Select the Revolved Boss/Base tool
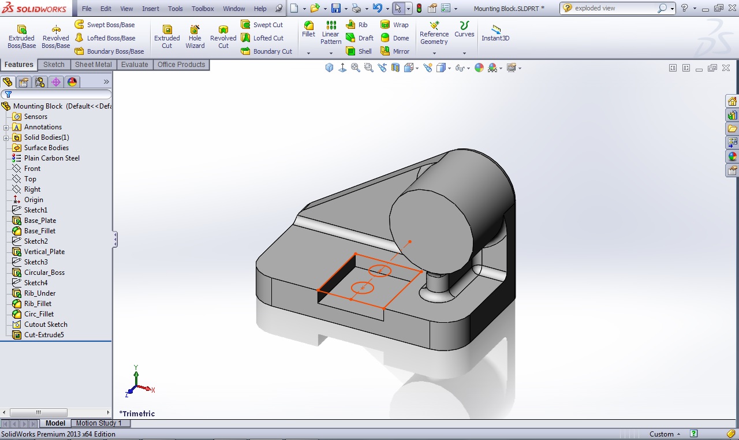This screenshot has height=440, width=739. 55,36
